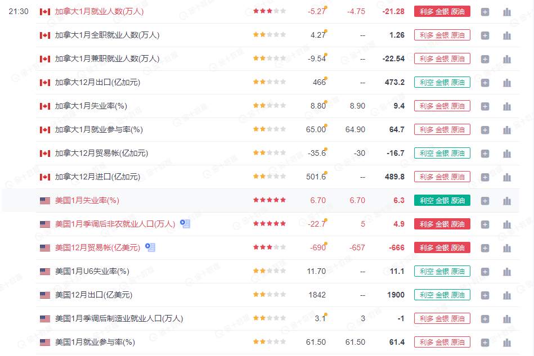534x356 pixels.
Task: Open the chart icon for 美国1月就业参与率 row
Action: coord(507,343)
